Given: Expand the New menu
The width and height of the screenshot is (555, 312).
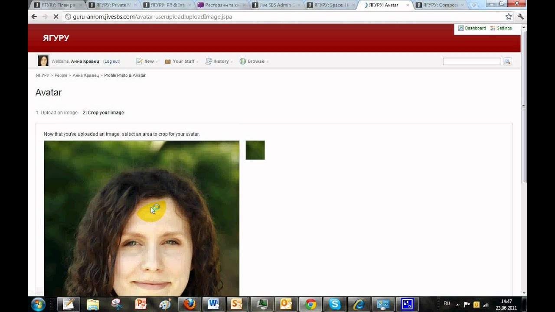Looking at the screenshot, I should click(147, 62).
